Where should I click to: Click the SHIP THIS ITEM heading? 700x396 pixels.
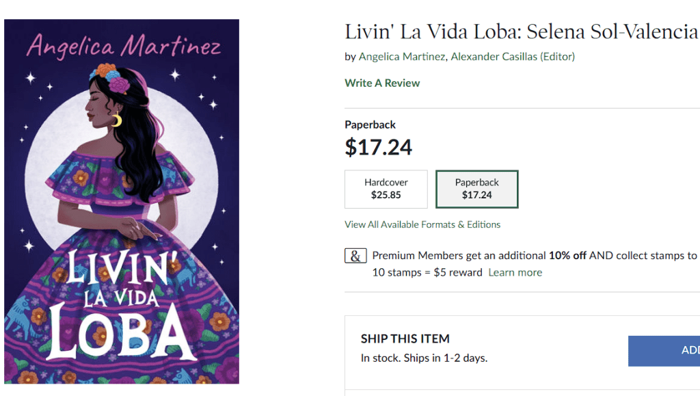(x=405, y=338)
